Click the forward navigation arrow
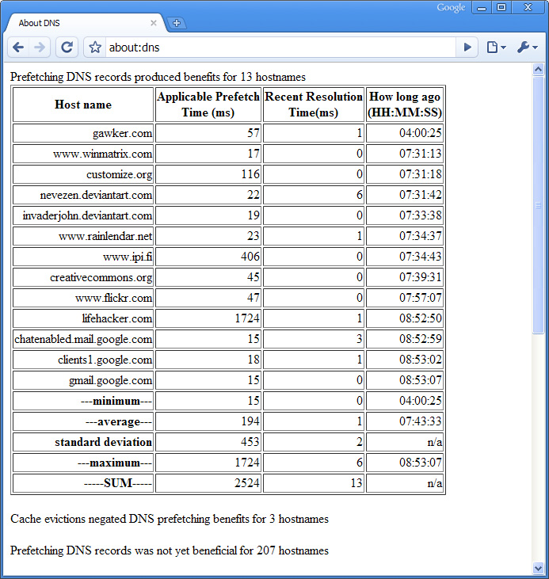 coord(40,48)
